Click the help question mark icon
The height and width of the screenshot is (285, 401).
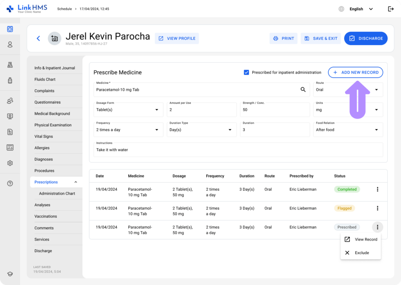pos(10,183)
